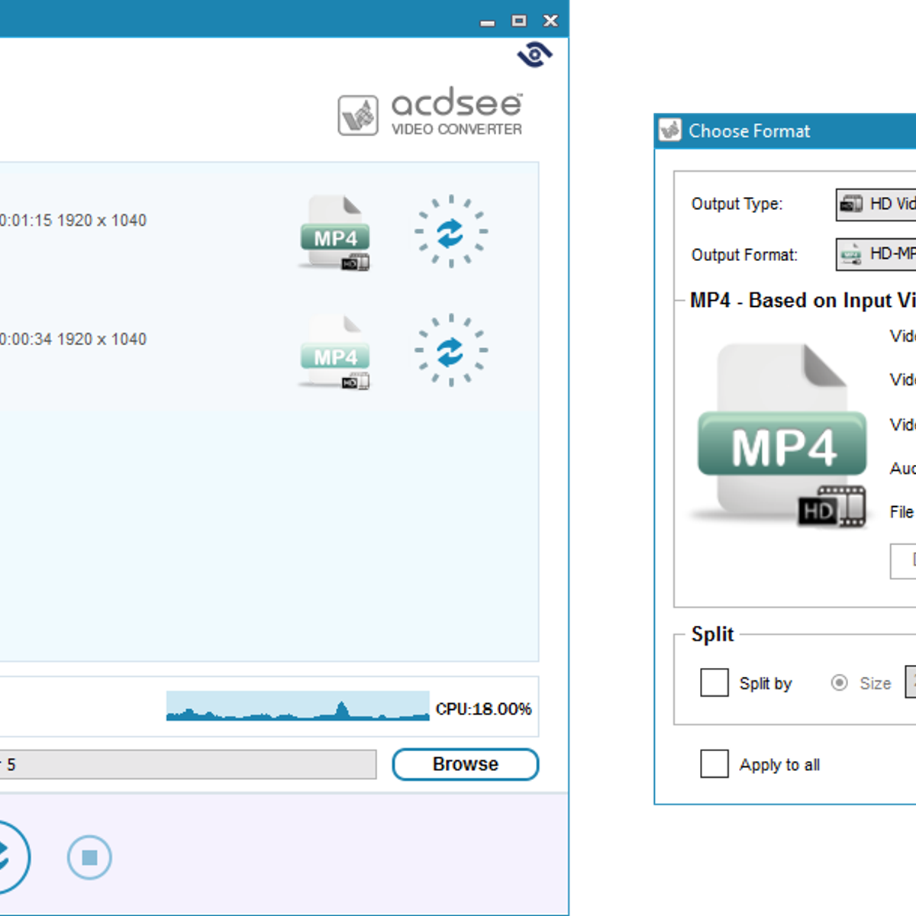
Task: Enable the Split by checkbox
Action: [714, 682]
